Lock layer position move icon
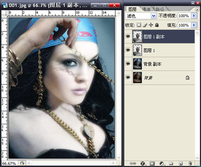Screen dimensions: 201x167 pyautogui.click(x=151, y=25)
